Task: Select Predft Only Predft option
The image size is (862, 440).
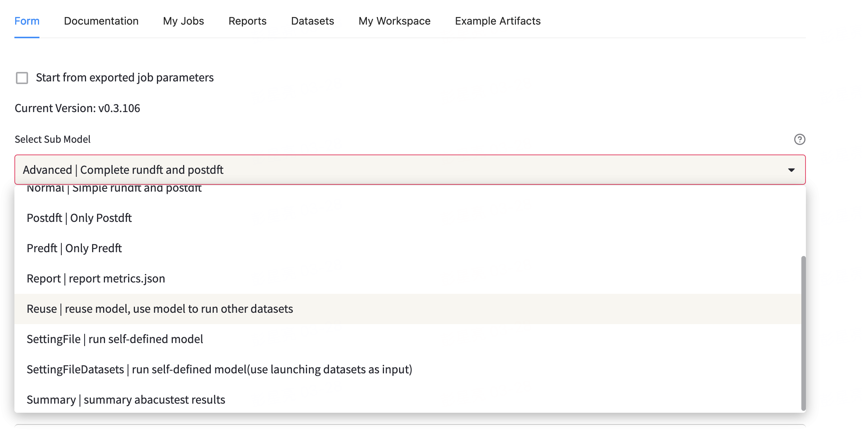Action: click(74, 248)
